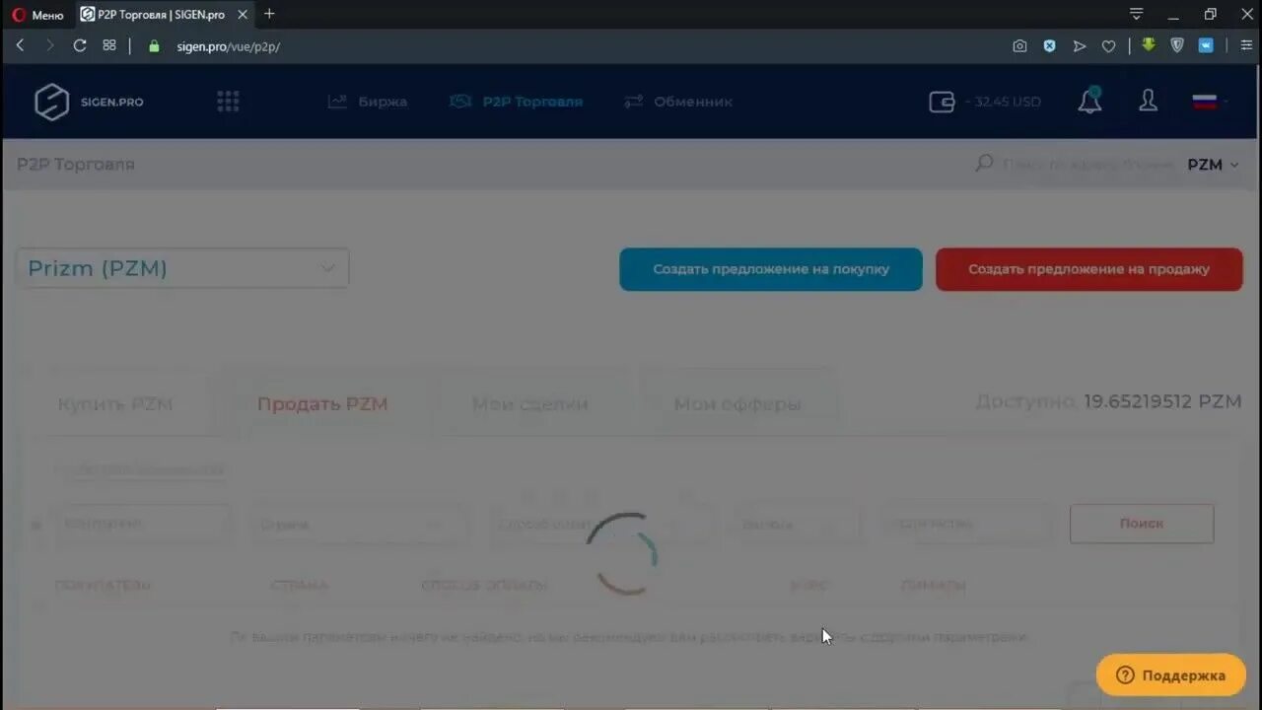Click Создать предложение на продажу
Image resolution: width=1262 pixels, height=710 pixels.
pos(1088,269)
